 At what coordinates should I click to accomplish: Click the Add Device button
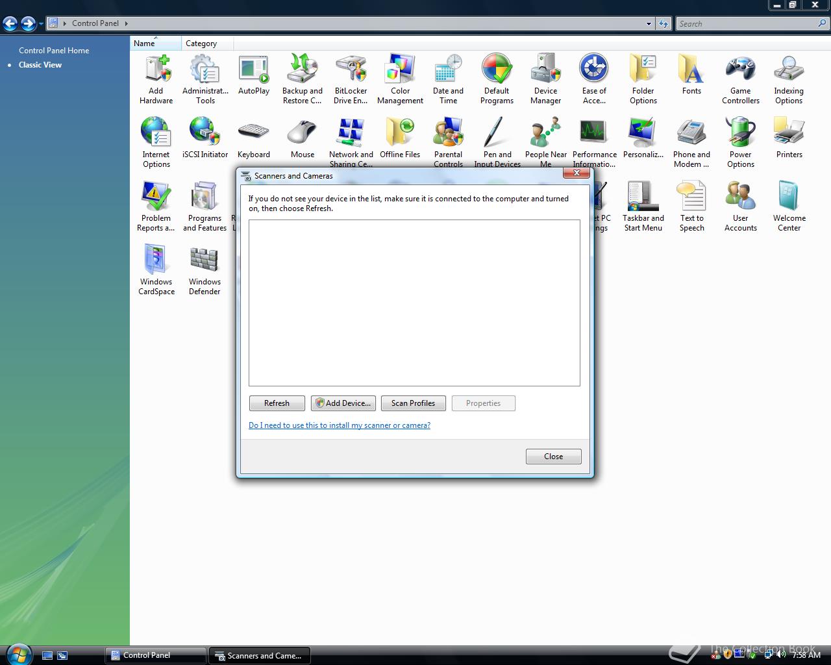point(343,403)
